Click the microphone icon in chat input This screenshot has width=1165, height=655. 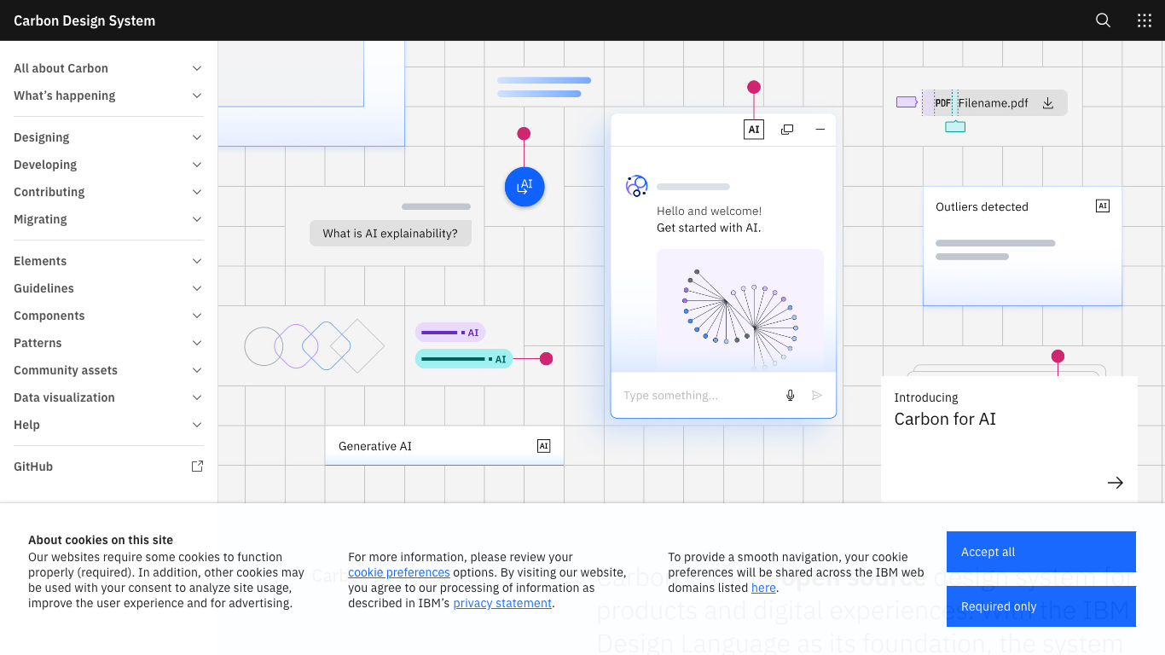[x=791, y=395]
